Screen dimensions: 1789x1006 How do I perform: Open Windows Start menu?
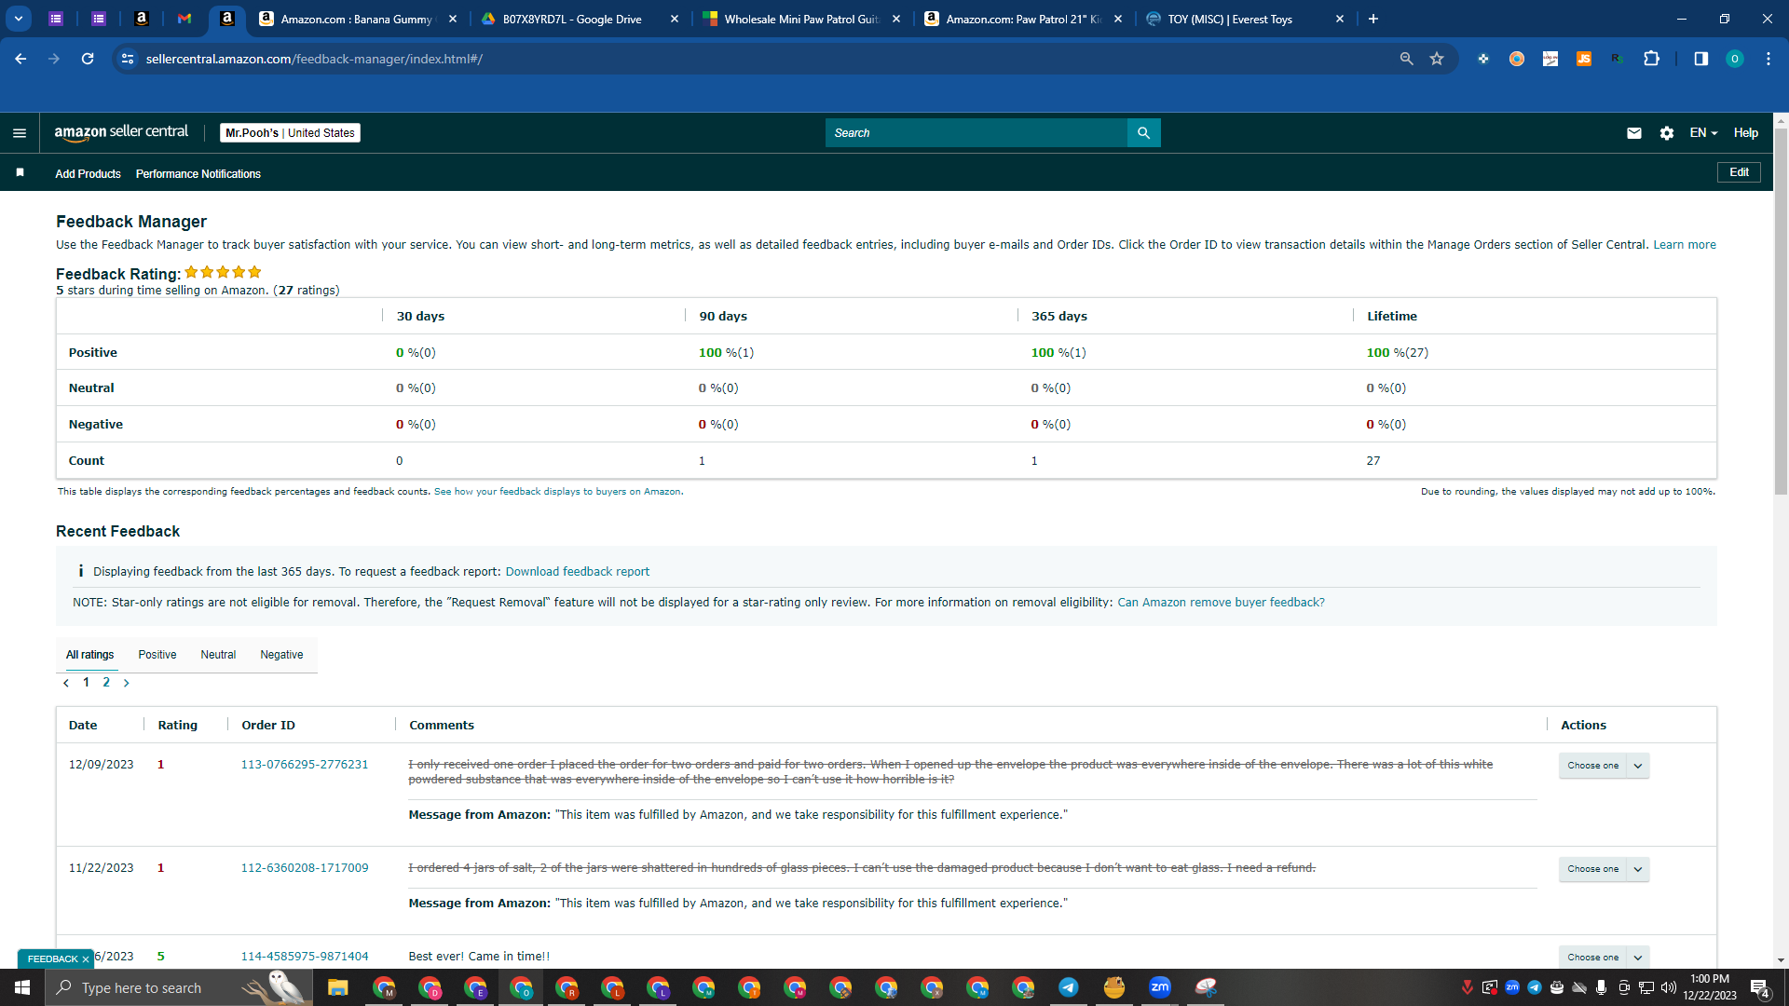click(22, 987)
